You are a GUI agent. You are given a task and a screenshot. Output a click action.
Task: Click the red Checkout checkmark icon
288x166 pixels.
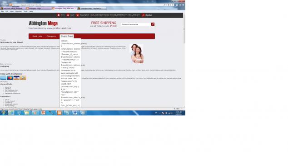point(144,15)
